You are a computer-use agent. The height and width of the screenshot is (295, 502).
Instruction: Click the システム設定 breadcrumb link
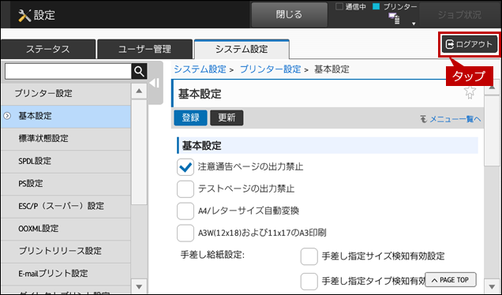click(200, 69)
